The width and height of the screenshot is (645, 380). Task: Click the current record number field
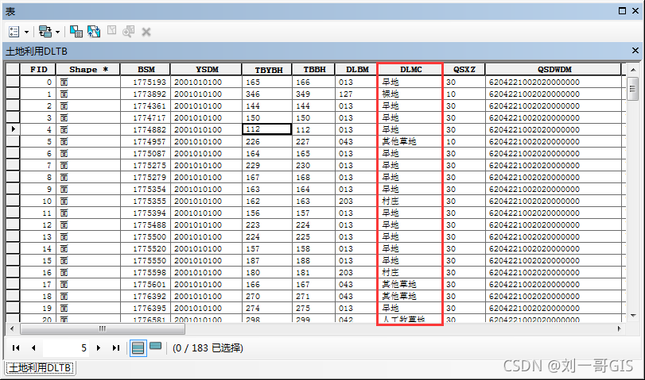click(x=66, y=348)
